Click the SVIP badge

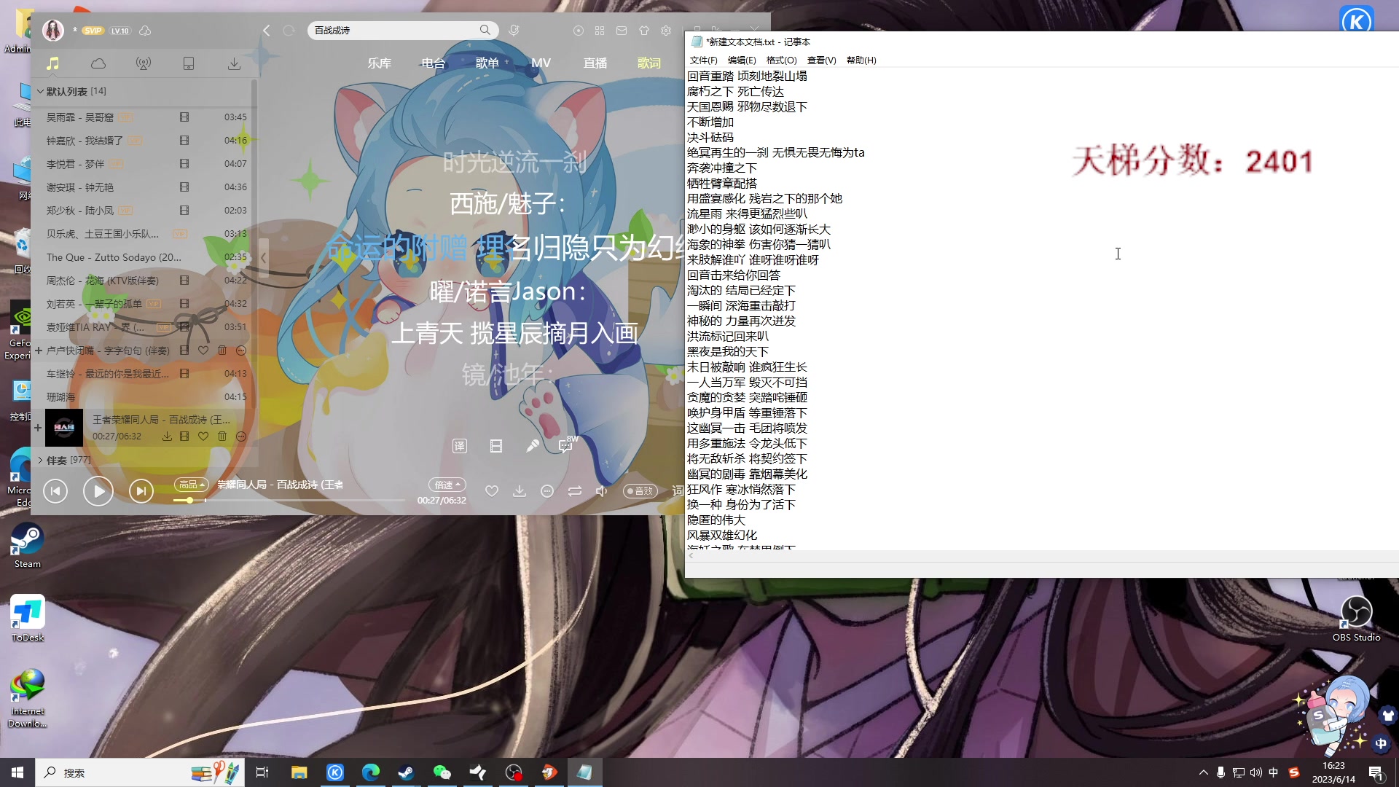(x=93, y=31)
